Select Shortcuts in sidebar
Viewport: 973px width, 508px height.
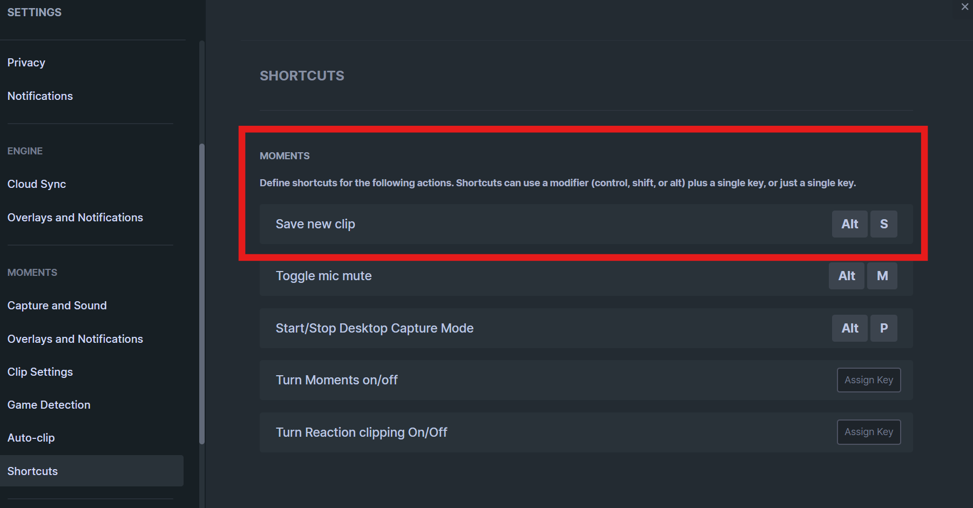[32, 471]
